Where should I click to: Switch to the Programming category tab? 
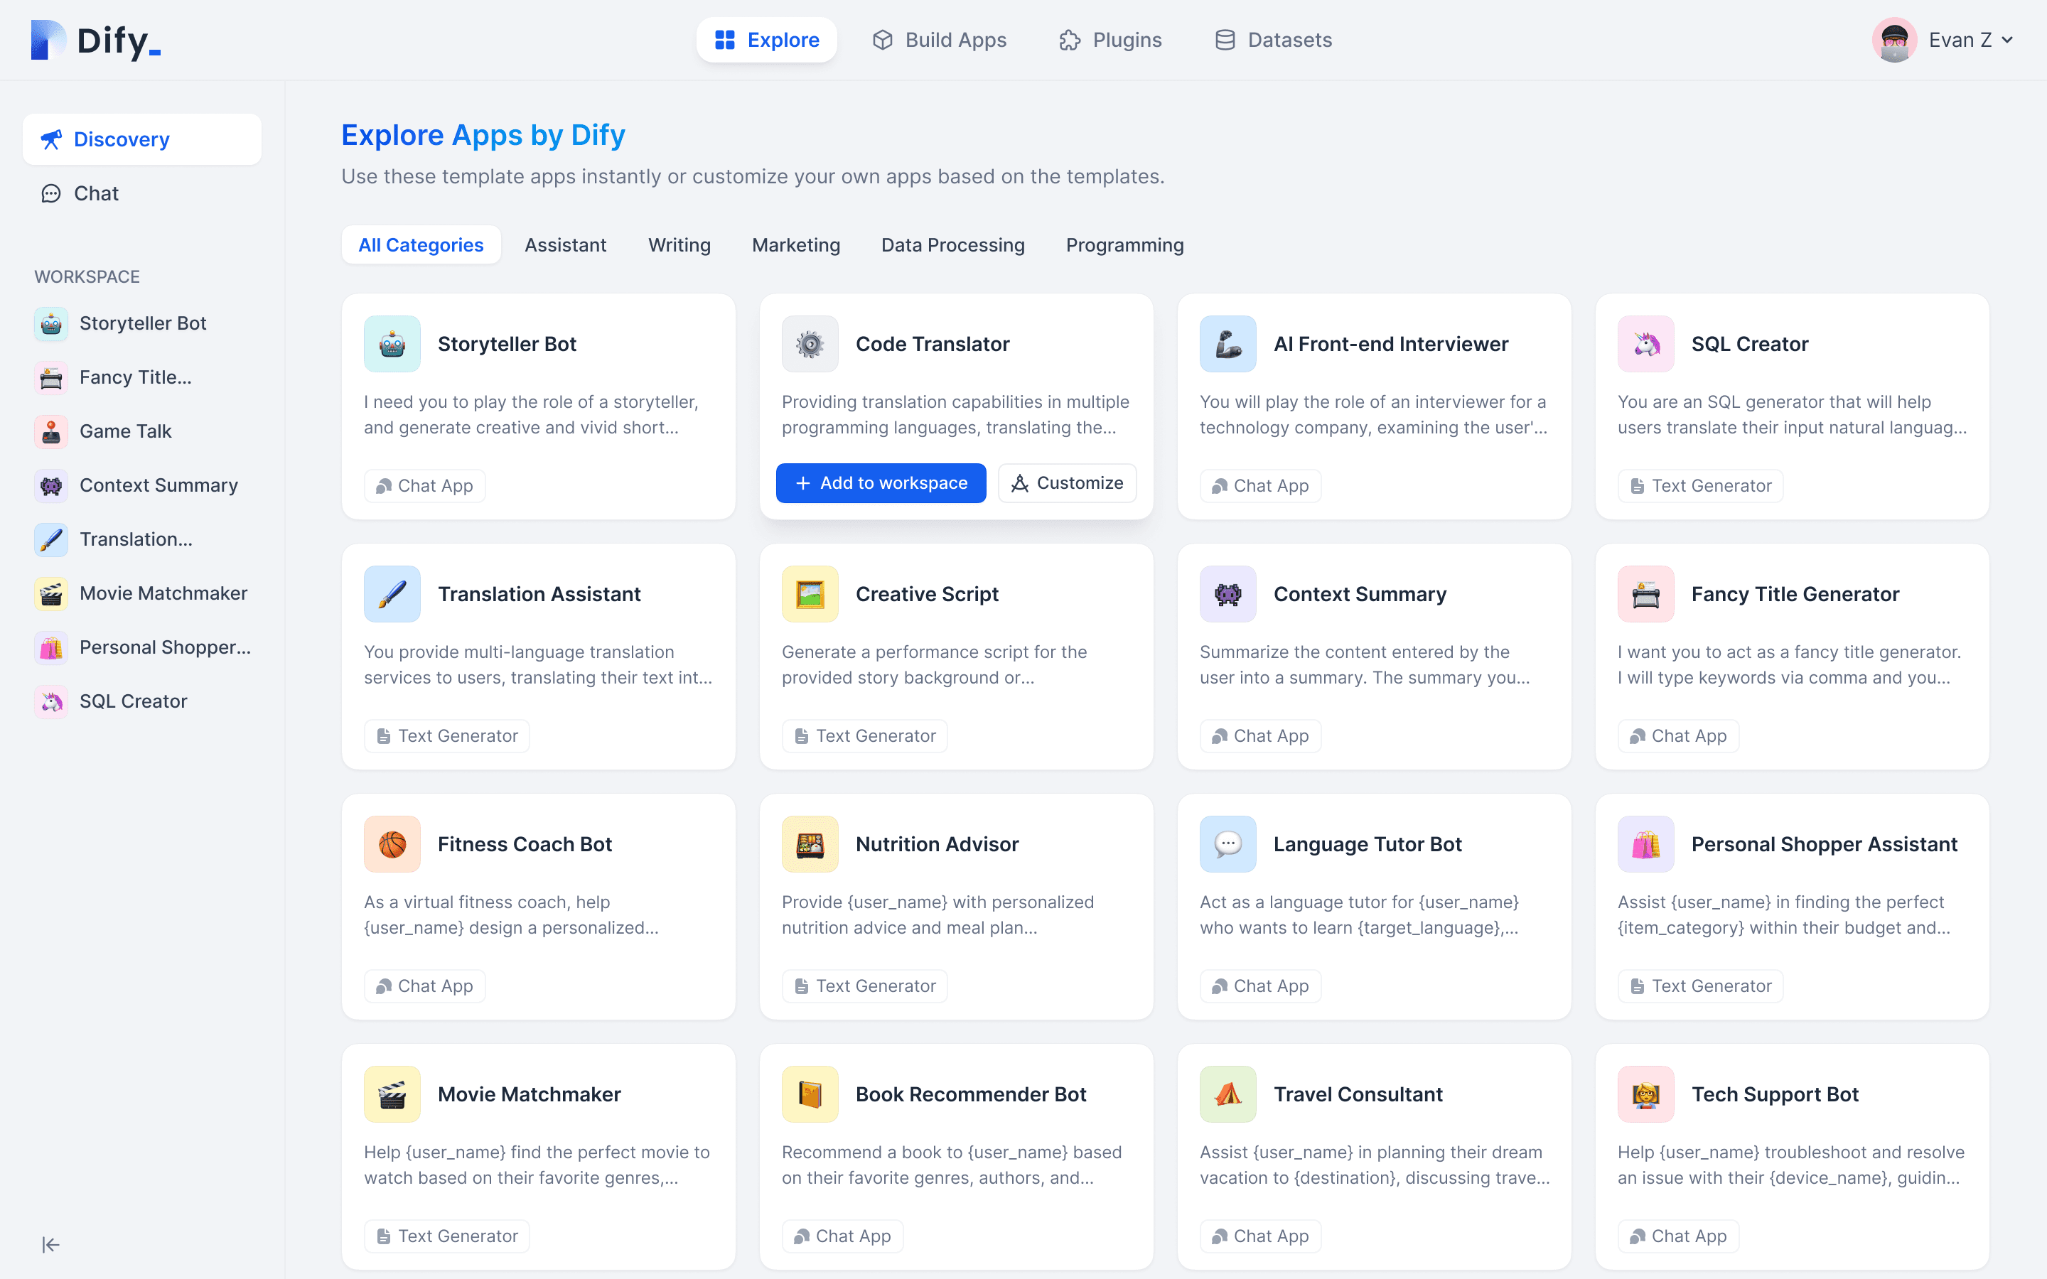pyautogui.click(x=1125, y=244)
